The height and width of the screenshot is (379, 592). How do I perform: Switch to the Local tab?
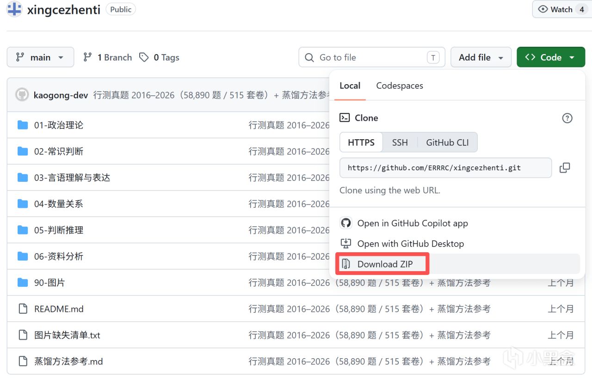350,86
